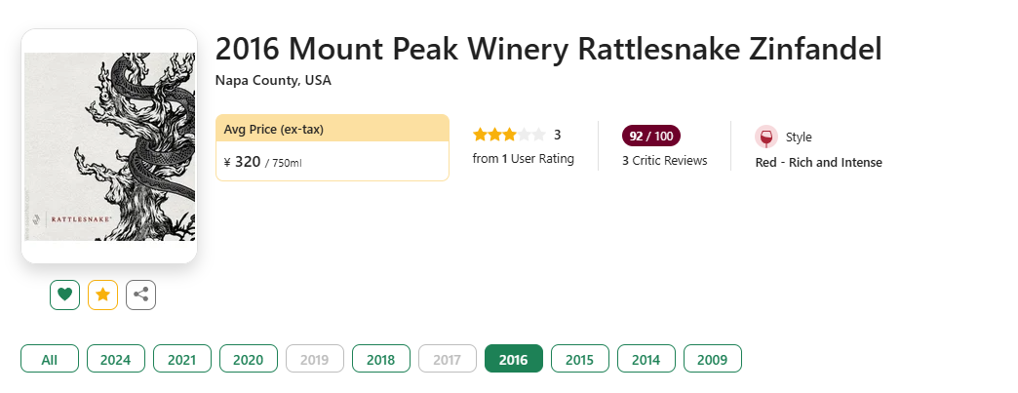Click the Avg Price (ex-tax) box header
The image size is (1018, 393).
point(332,129)
